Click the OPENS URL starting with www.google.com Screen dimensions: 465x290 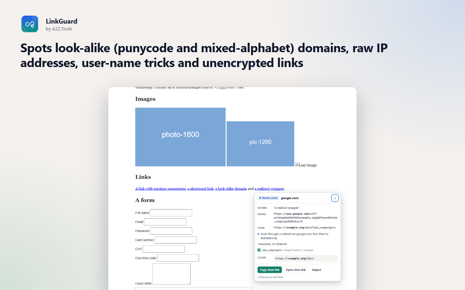click(306, 217)
